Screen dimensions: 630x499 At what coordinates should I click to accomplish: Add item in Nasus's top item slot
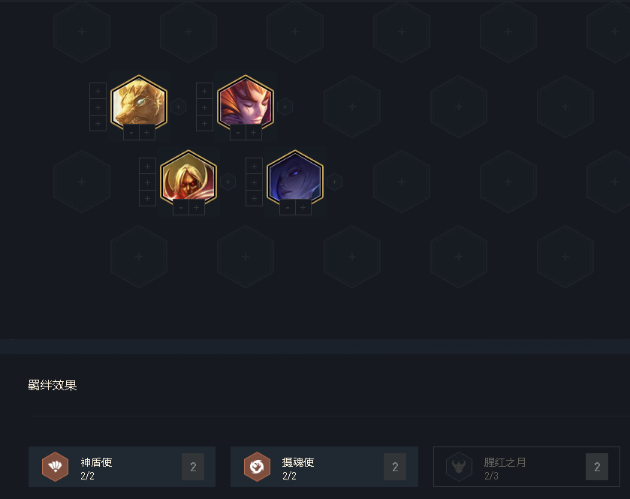click(x=98, y=91)
